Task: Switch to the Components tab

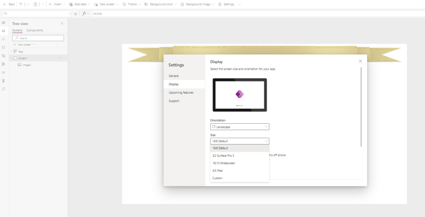Action: point(34,30)
